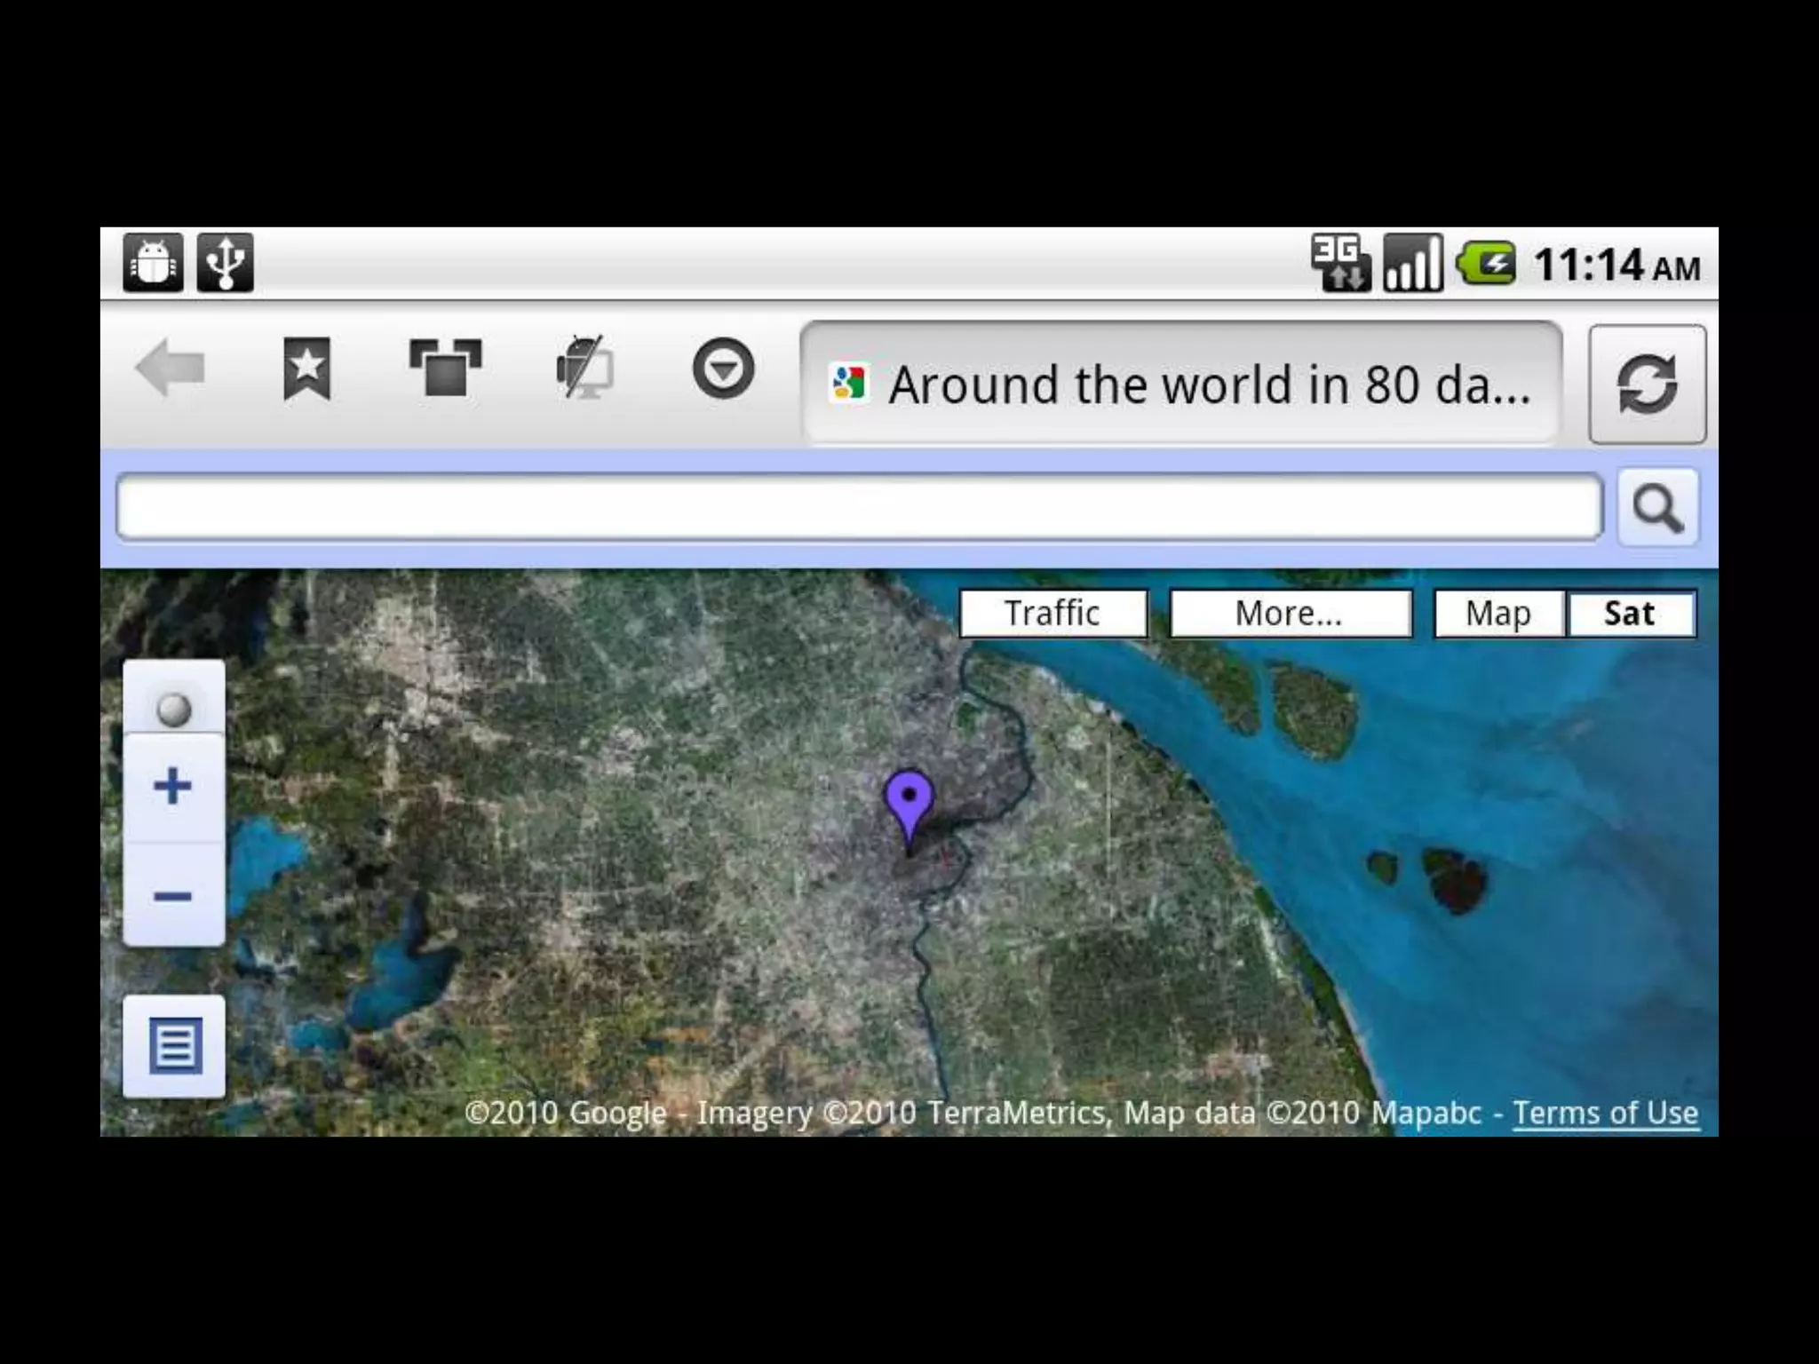The image size is (1819, 1364).
Task: Click the page refresh button
Action: (x=1647, y=384)
